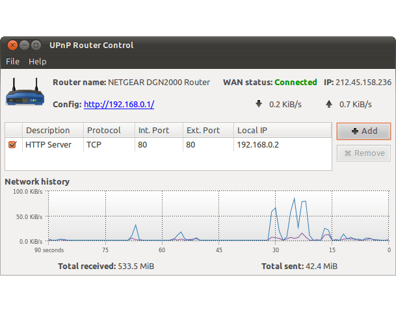
Task: Click the 0.2 KiB/s download rate
Action: click(285, 104)
